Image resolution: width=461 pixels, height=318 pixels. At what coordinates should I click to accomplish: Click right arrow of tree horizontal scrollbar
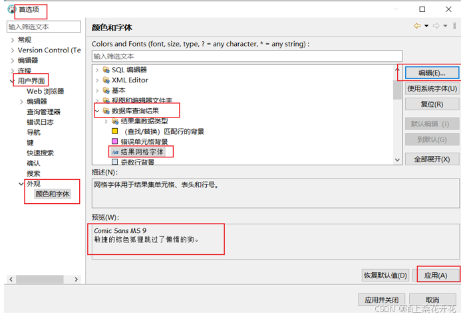pos(76,279)
